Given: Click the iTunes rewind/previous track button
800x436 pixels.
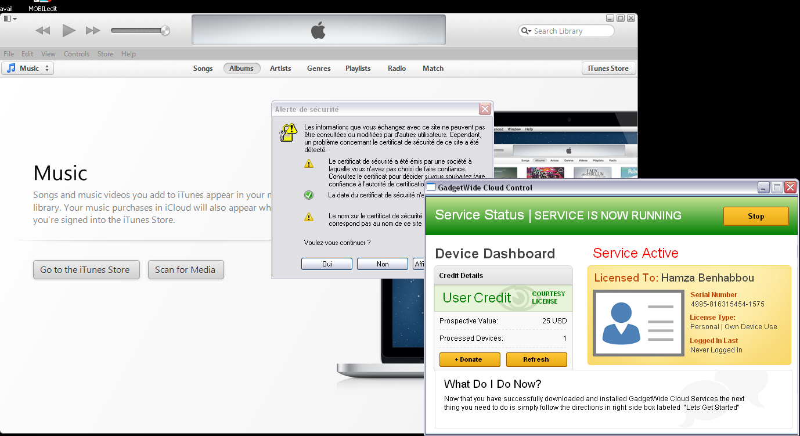Looking at the screenshot, I should pos(43,31).
